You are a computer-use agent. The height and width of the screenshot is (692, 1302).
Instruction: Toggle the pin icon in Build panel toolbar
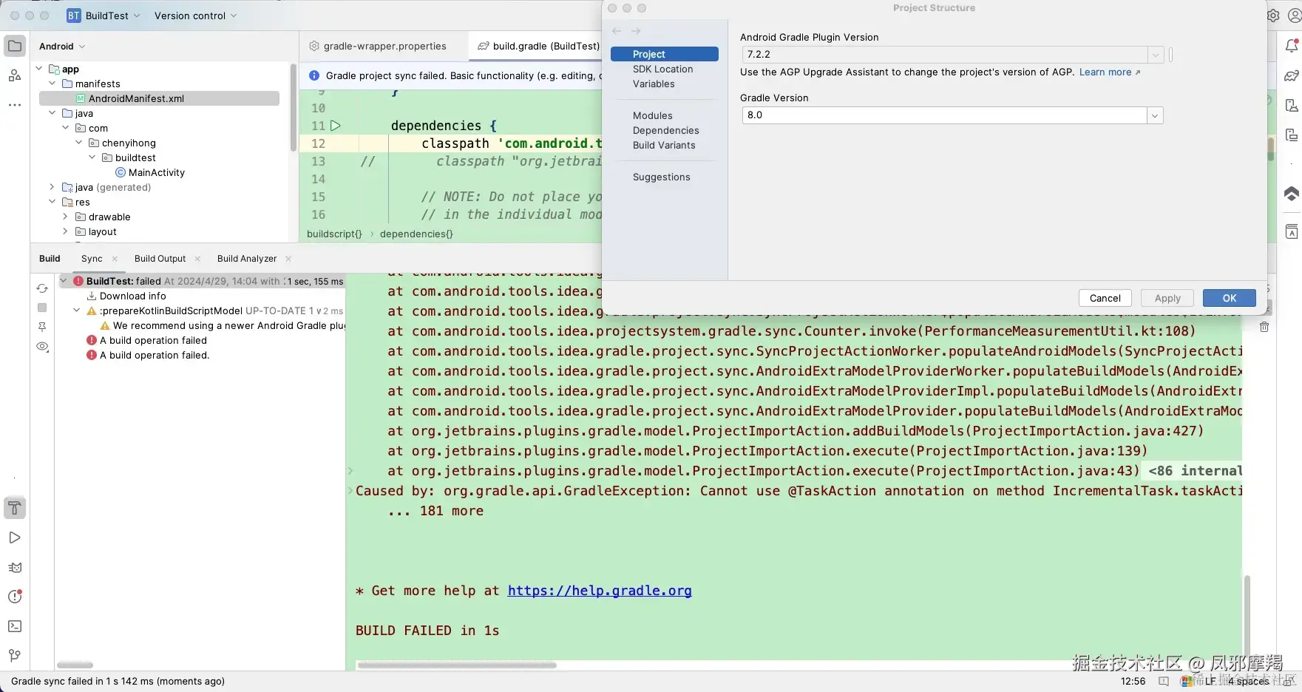point(42,327)
